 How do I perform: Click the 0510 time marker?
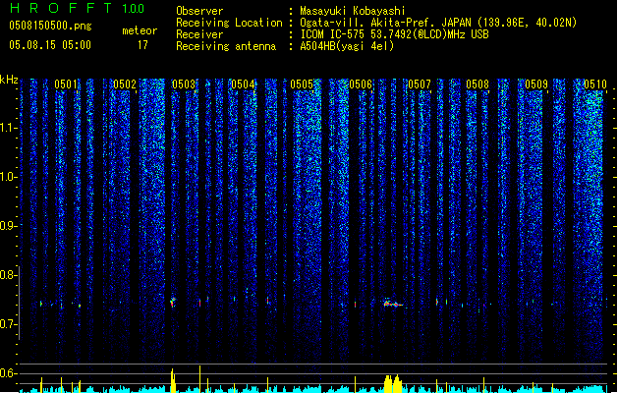click(595, 84)
